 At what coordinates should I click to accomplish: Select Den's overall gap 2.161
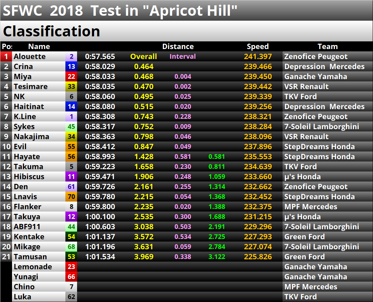pyautogui.click(x=144, y=187)
